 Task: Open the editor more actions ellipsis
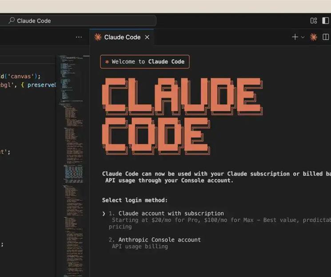pyautogui.click(x=79, y=37)
